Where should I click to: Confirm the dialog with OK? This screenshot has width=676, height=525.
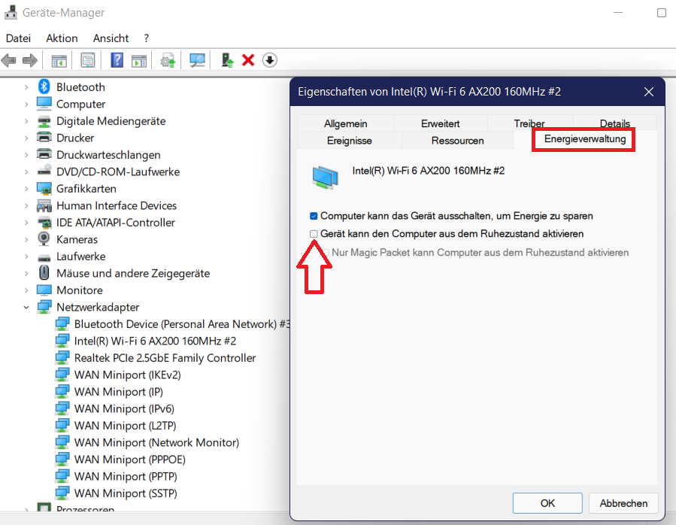[547, 503]
